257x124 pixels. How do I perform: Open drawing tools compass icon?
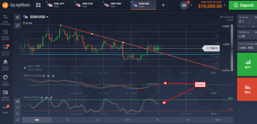[x=17, y=114]
